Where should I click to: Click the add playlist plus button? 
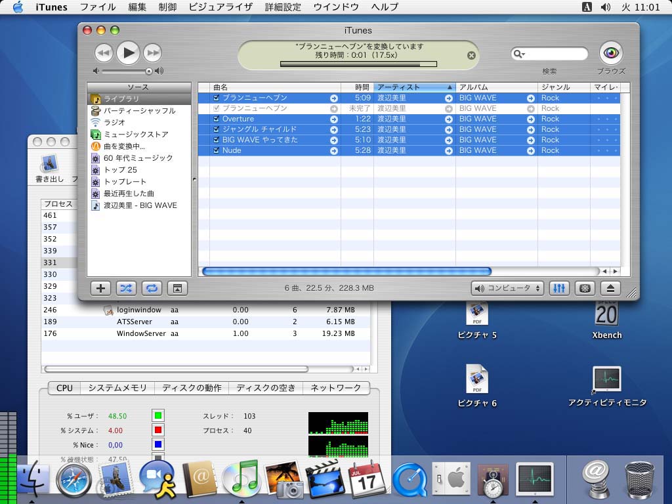100,289
